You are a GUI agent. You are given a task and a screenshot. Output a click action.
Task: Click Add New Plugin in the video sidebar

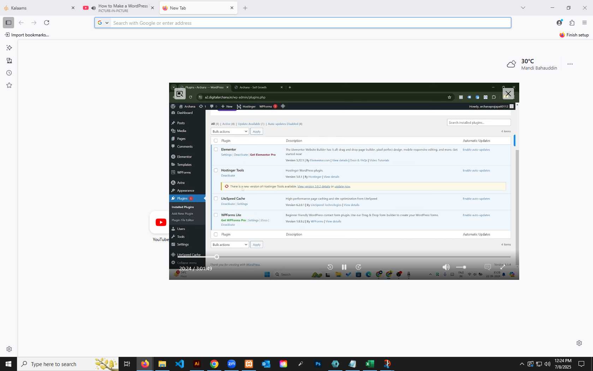pos(182,214)
